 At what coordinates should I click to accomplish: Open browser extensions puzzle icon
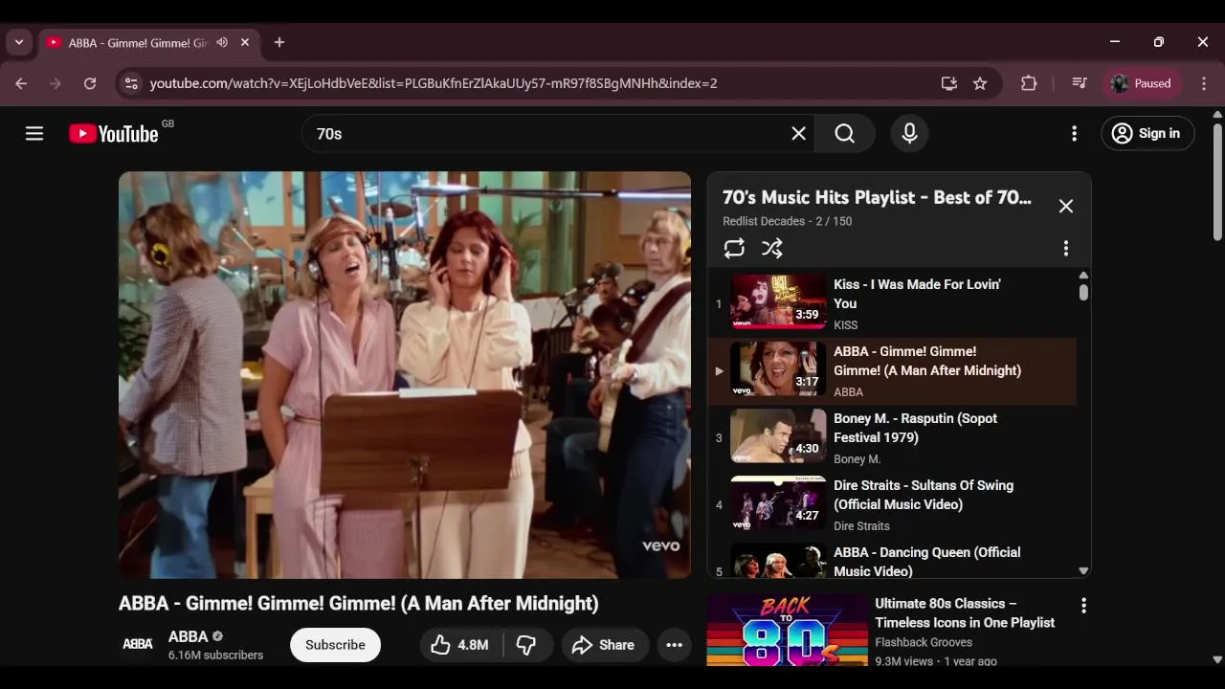pos(1029,83)
